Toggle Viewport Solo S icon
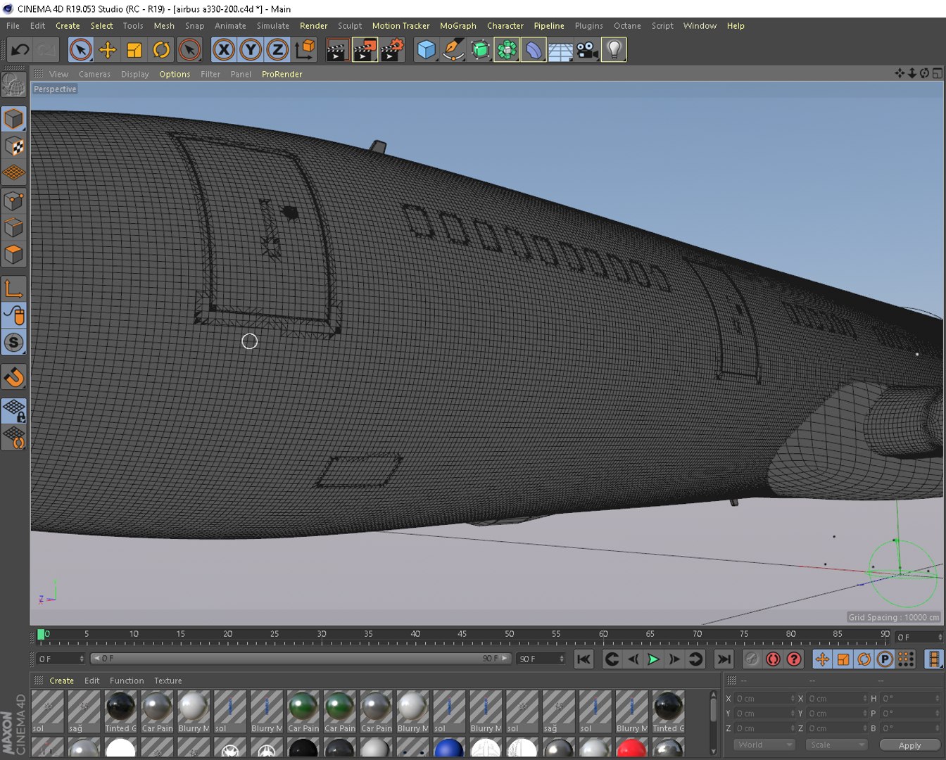This screenshot has width=946, height=760. click(x=13, y=343)
